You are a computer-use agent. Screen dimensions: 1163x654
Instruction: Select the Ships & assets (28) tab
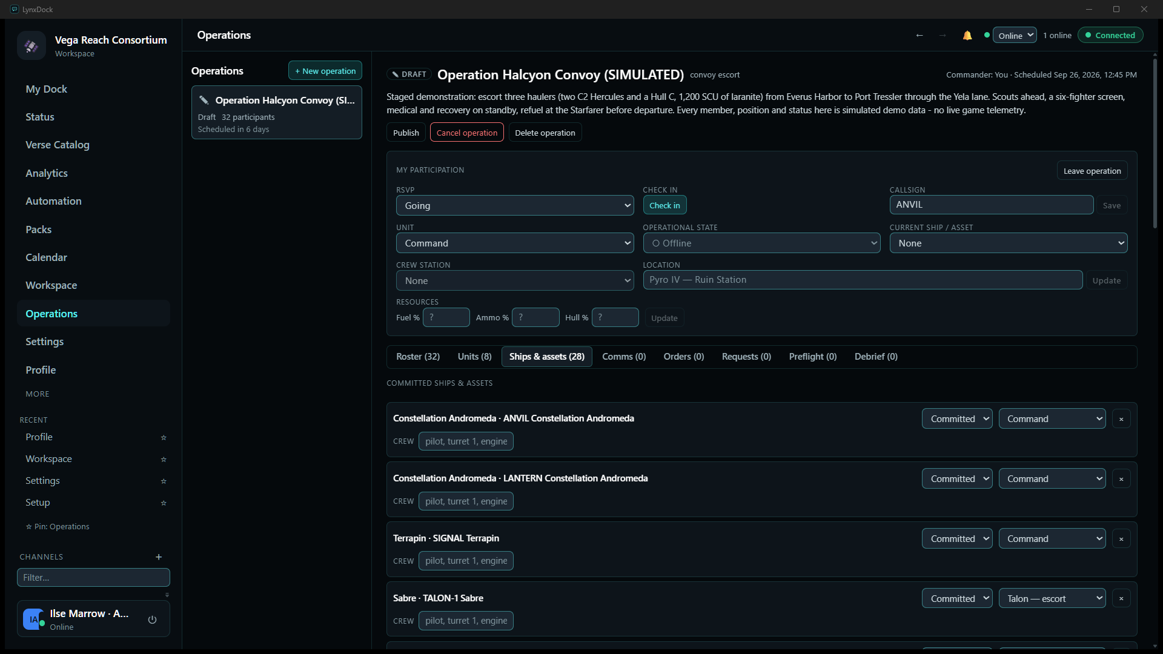pos(546,357)
